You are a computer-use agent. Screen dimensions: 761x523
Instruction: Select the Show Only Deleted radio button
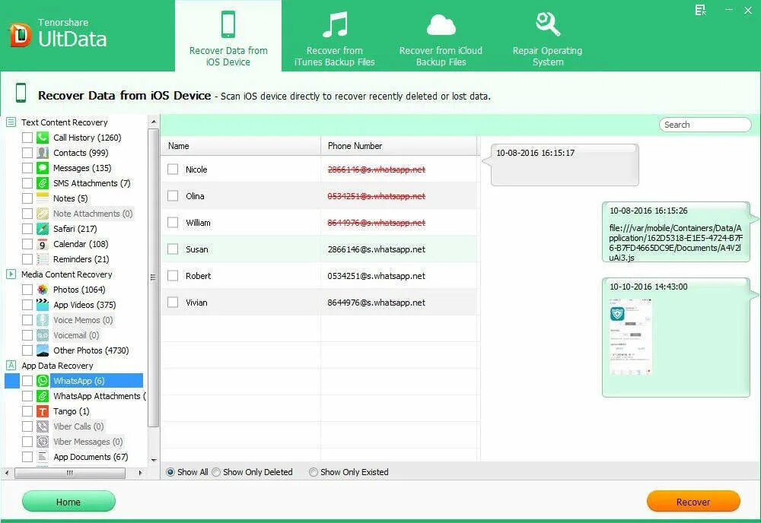point(216,472)
